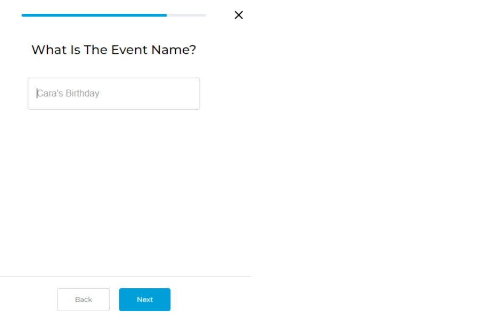Click the word "What" in the heading
This screenshot has width=498, height=316.
point(49,50)
